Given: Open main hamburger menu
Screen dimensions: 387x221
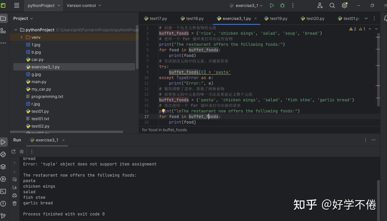Looking at the screenshot, I should (17, 5).
